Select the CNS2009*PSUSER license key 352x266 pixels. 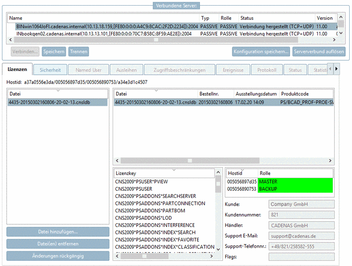[x=164, y=189]
